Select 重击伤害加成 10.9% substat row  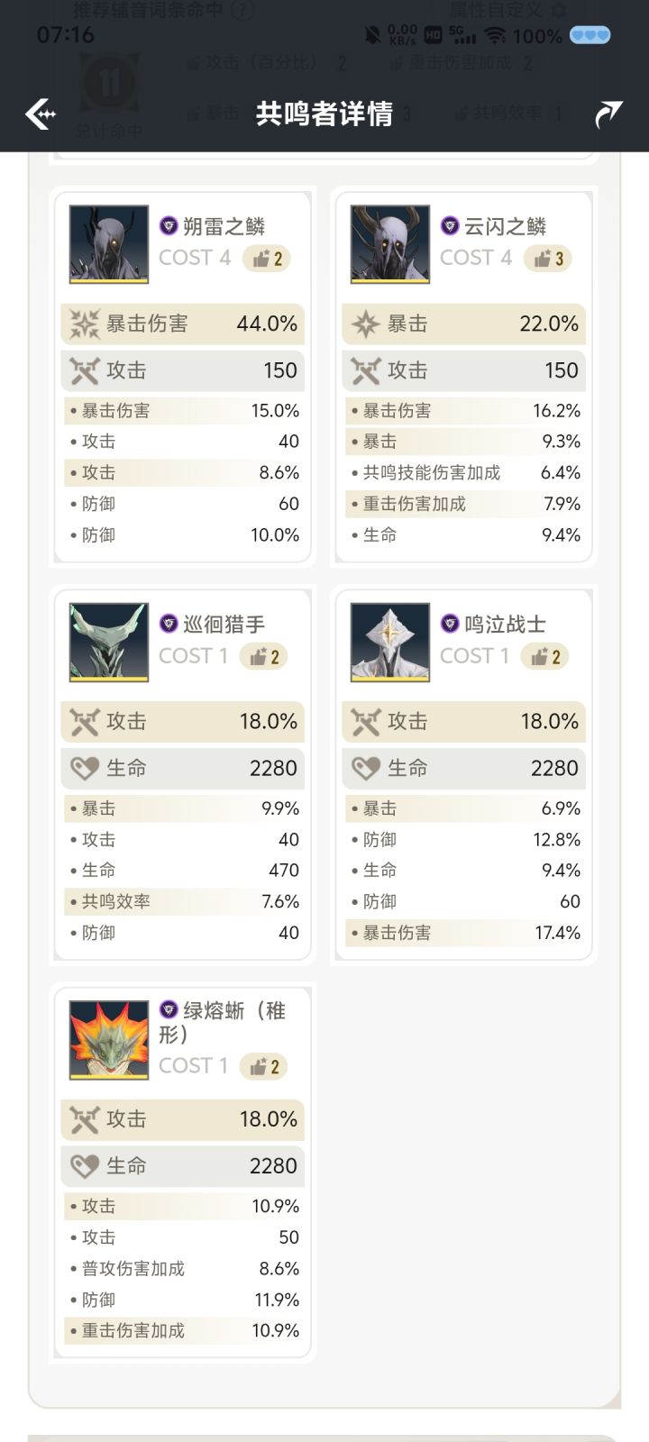(x=183, y=1331)
